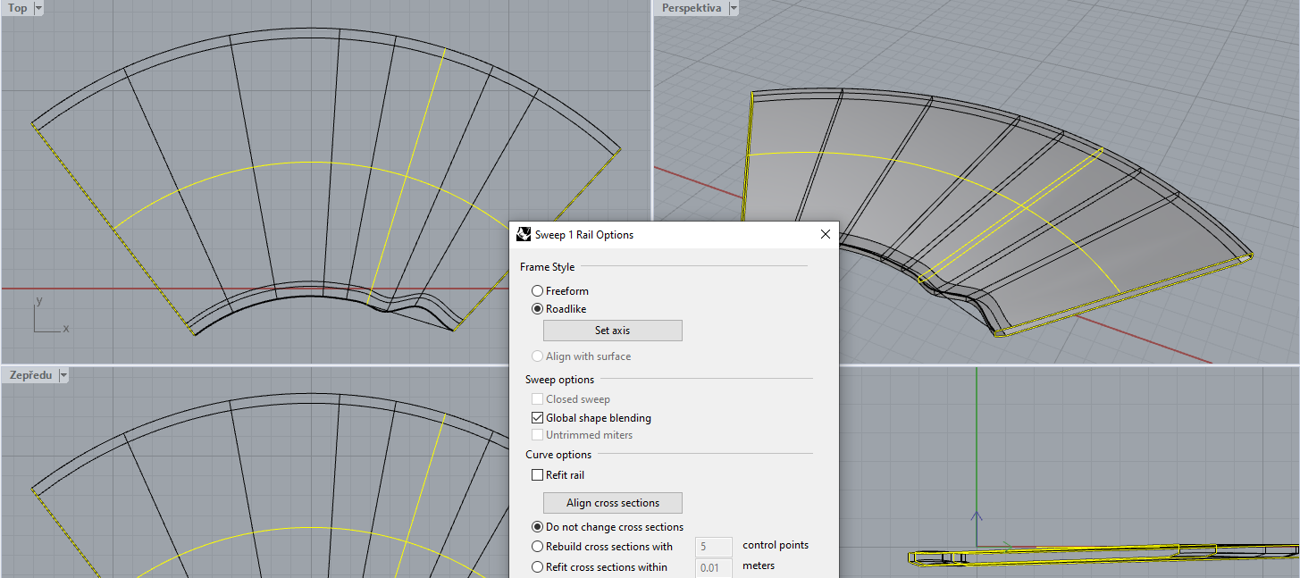
Task: Open the Zepředu viewport dropdown arrow
Action: point(63,376)
